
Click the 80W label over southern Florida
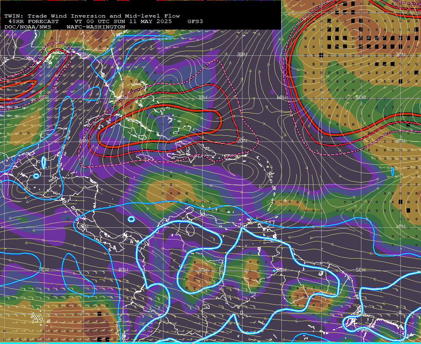tap(123, 98)
